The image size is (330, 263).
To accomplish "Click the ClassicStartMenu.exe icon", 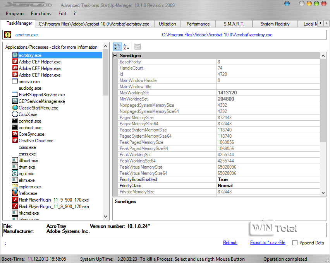I will pos(15,108).
